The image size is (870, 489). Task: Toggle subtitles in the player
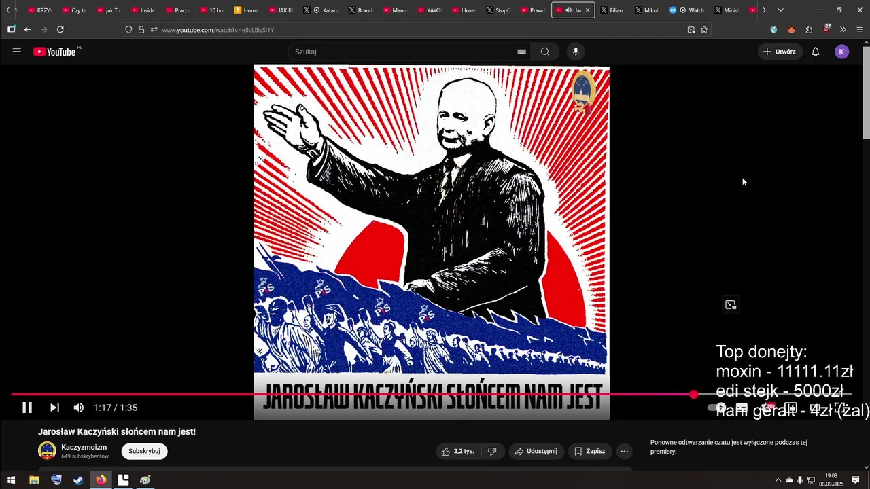[742, 407]
